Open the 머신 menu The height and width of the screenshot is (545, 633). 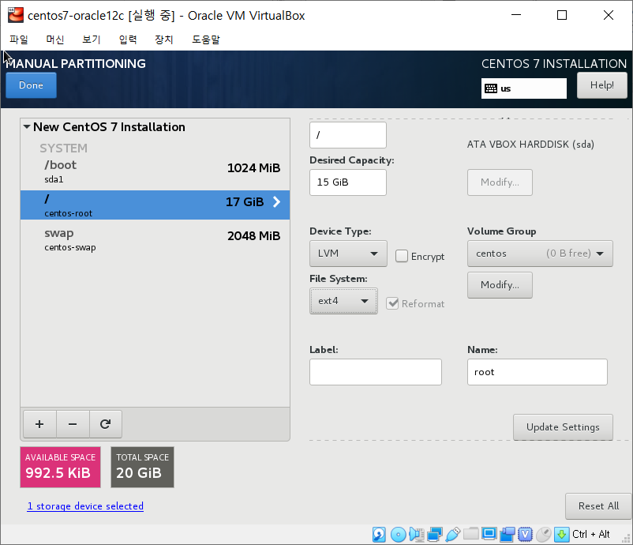55,39
